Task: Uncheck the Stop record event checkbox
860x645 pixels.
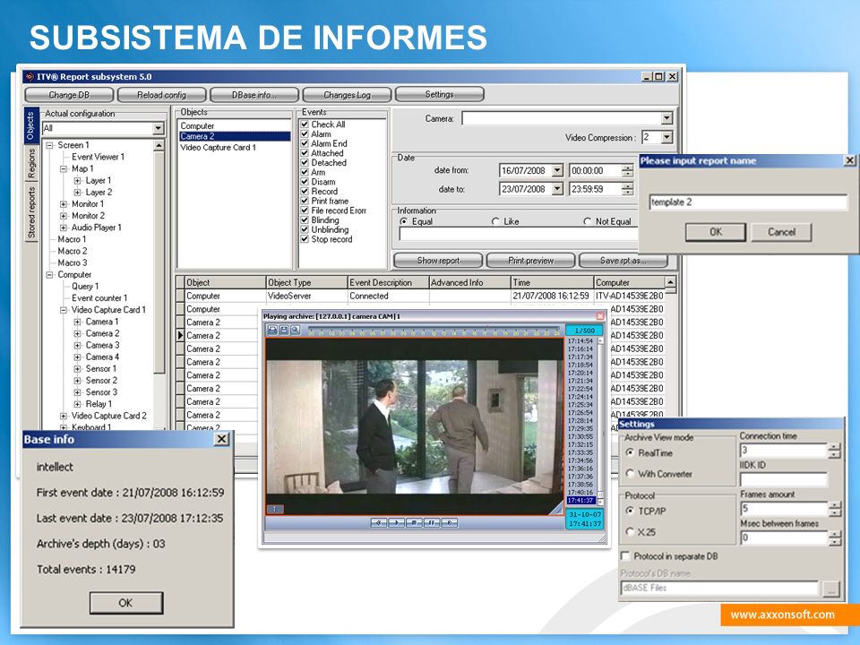Action: coord(305,239)
